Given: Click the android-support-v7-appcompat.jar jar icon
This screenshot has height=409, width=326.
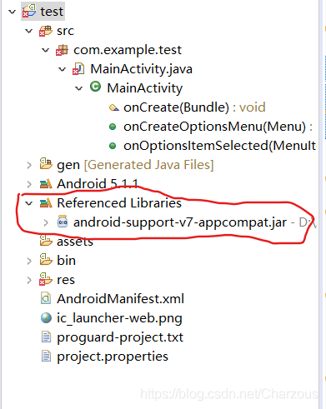Looking at the screenshot, I should 63,222.
